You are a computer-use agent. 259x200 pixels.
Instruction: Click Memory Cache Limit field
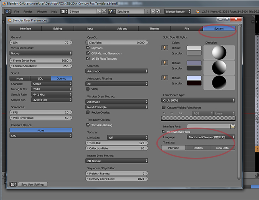click(117, 179)
